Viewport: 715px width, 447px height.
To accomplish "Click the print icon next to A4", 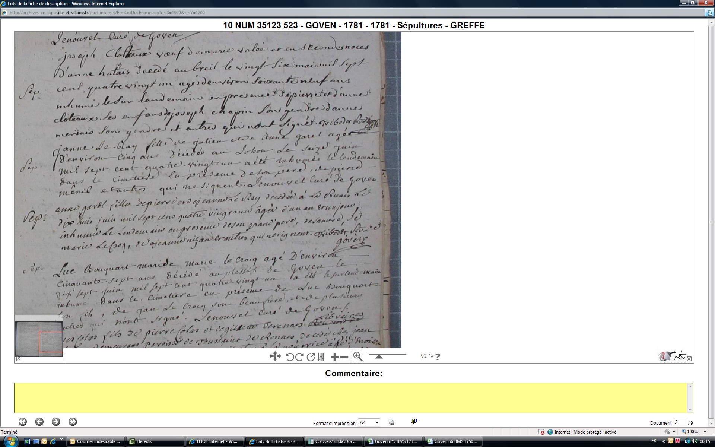I will (391, 422).
